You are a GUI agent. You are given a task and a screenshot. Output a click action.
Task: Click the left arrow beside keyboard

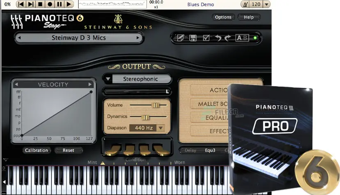tap(4, 182)
